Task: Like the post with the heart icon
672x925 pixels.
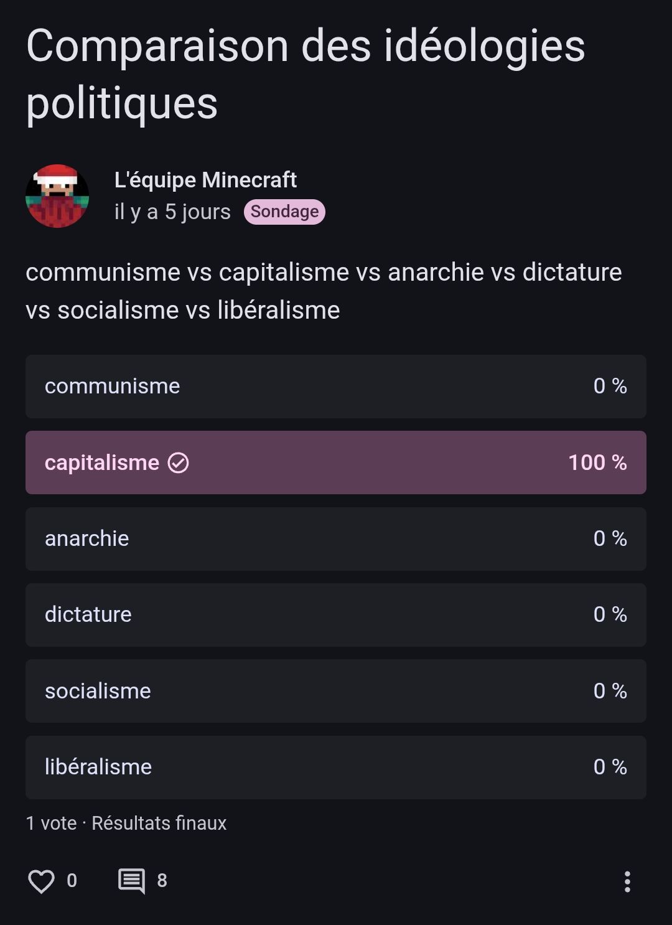Action: click(41, 881)
